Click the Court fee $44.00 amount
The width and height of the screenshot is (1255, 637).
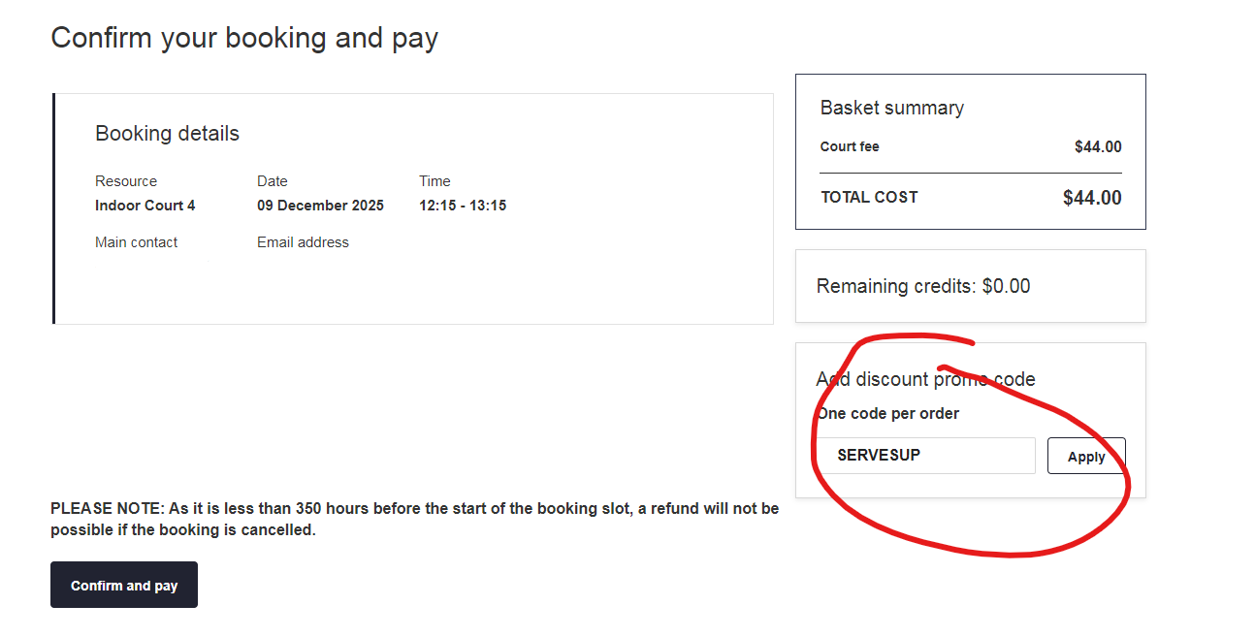click(x=1098, y=147)
